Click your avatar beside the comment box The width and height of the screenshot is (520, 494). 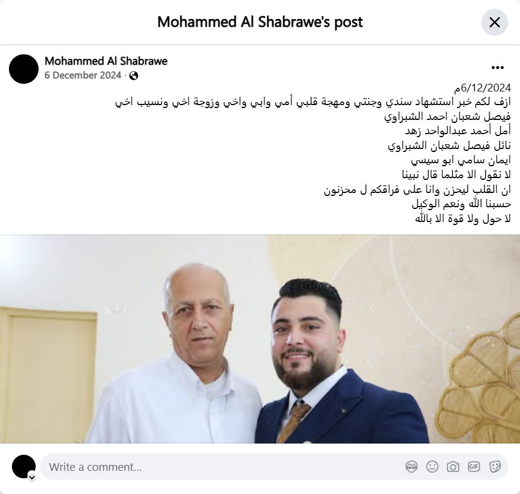click(24, 467)
